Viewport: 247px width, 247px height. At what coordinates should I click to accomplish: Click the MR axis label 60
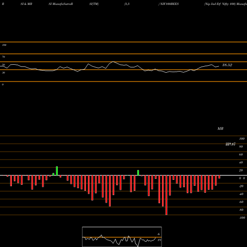point(241,155)
